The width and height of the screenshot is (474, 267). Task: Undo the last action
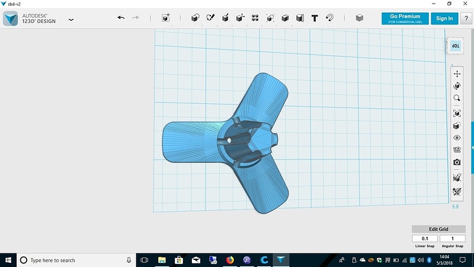click(x=121, y=18)
